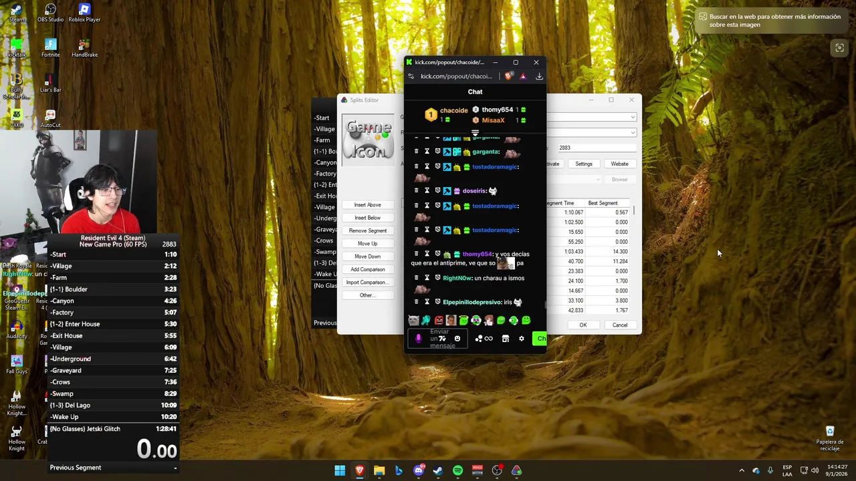Click the timeout hourglass icon beside thomy654's message

(x=427, y=254)
